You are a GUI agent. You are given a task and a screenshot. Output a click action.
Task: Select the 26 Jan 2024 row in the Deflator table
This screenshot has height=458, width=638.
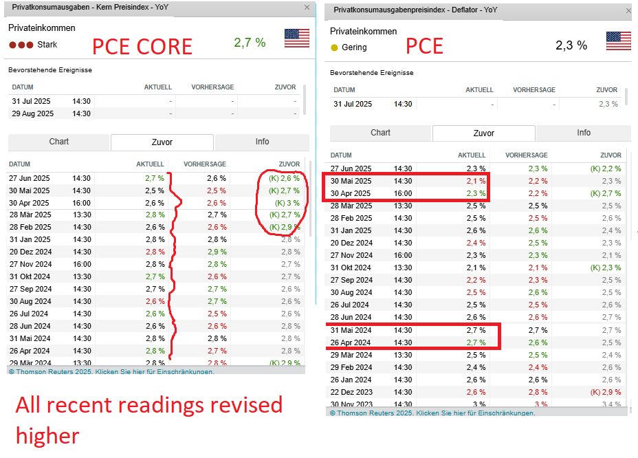pyautogui.click(x=476, y=380)
